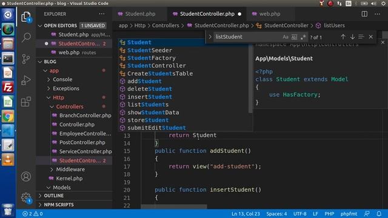The image size is (388, 218).
Task: Change encoding via UTF-8 status item
Action: (299, 214)
